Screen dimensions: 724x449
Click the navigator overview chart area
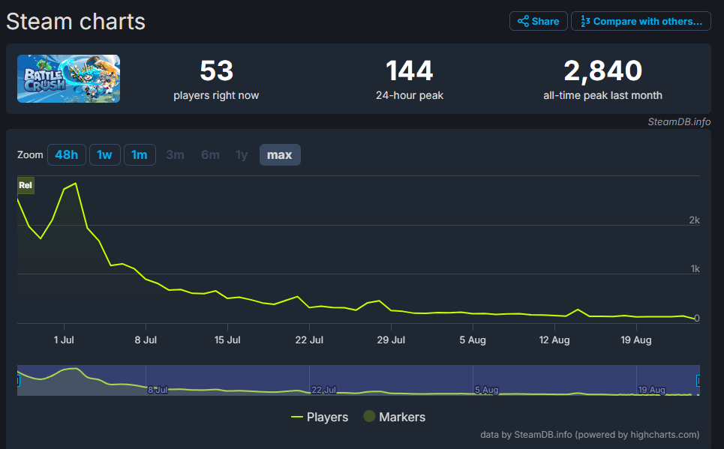(x=359, y=380)
